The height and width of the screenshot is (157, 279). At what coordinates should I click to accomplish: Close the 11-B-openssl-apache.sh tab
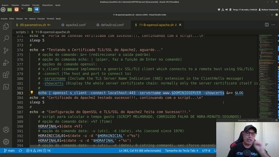180,25
